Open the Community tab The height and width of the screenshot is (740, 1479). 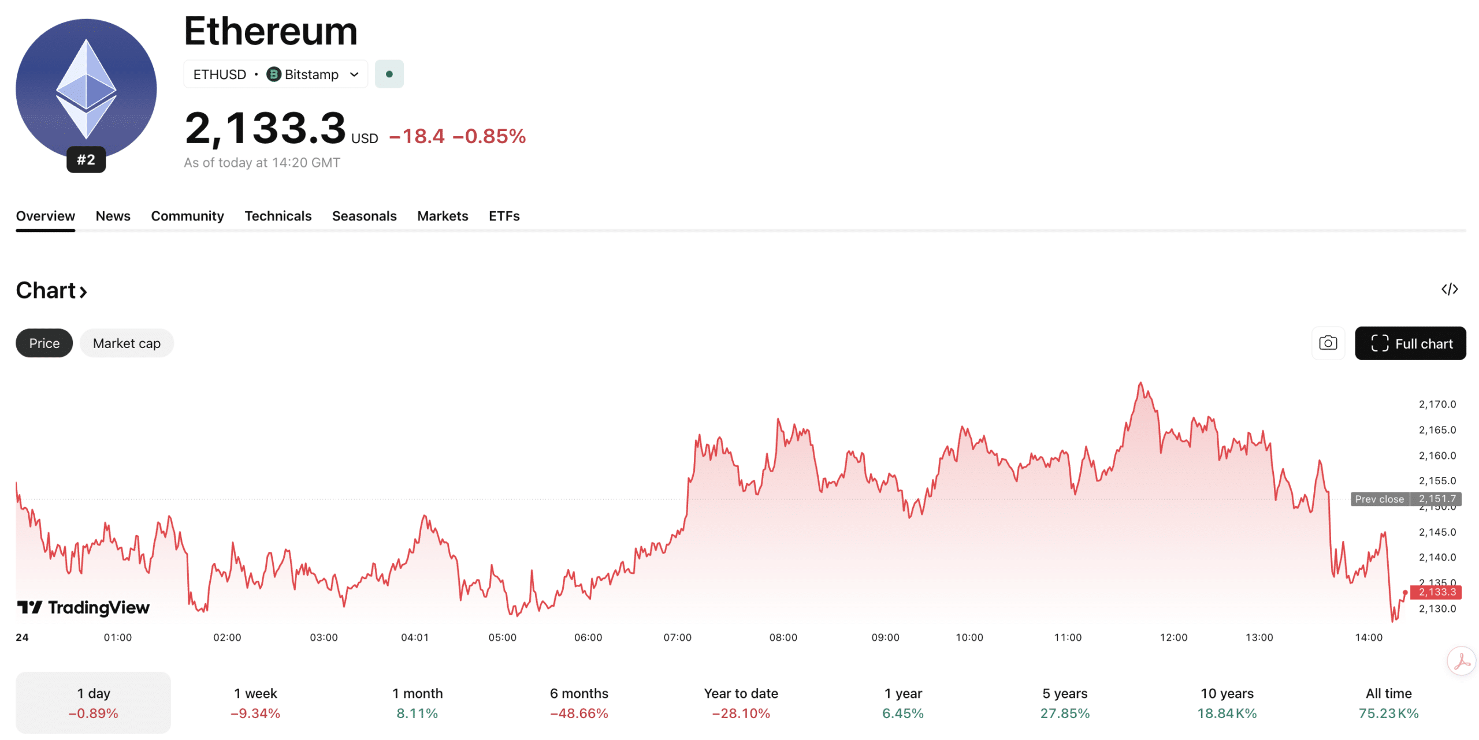coord(187,216)
